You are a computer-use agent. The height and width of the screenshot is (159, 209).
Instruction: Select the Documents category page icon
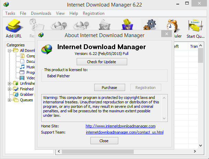click(22, 61)
